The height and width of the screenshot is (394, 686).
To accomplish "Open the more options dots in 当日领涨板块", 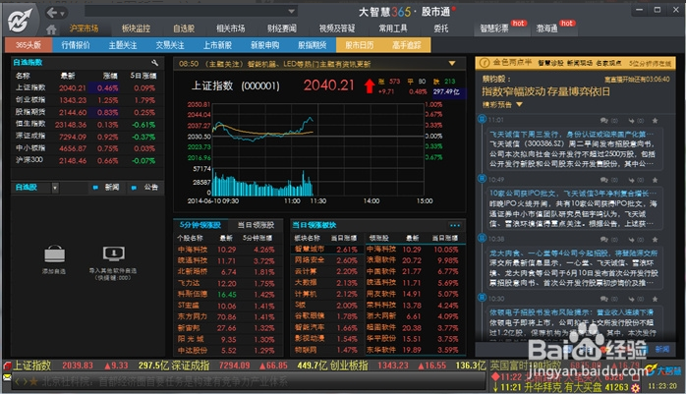I will pos(455,225).
